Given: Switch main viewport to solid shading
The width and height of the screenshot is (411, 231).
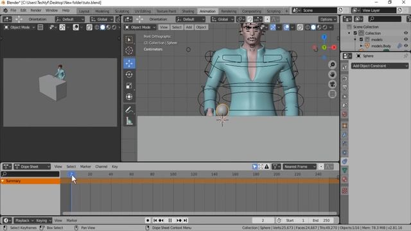Looking at the screenshot, I should 313,27.
